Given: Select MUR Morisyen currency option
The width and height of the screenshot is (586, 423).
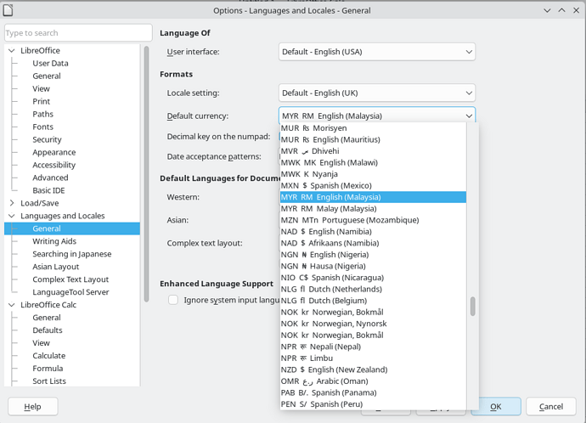Looking at the screenshot, I should point(373,127).
